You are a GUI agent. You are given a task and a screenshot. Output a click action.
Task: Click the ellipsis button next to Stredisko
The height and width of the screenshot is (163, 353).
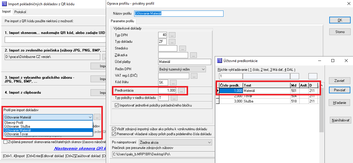pos(183,49)
